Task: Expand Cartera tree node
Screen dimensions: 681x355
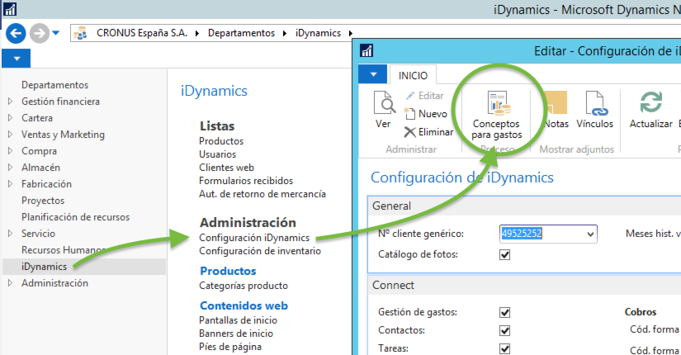Action: [x=11, y=118]
